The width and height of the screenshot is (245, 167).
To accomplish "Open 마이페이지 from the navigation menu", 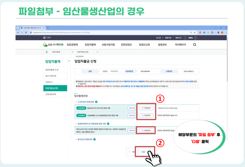I will (180, 44).
